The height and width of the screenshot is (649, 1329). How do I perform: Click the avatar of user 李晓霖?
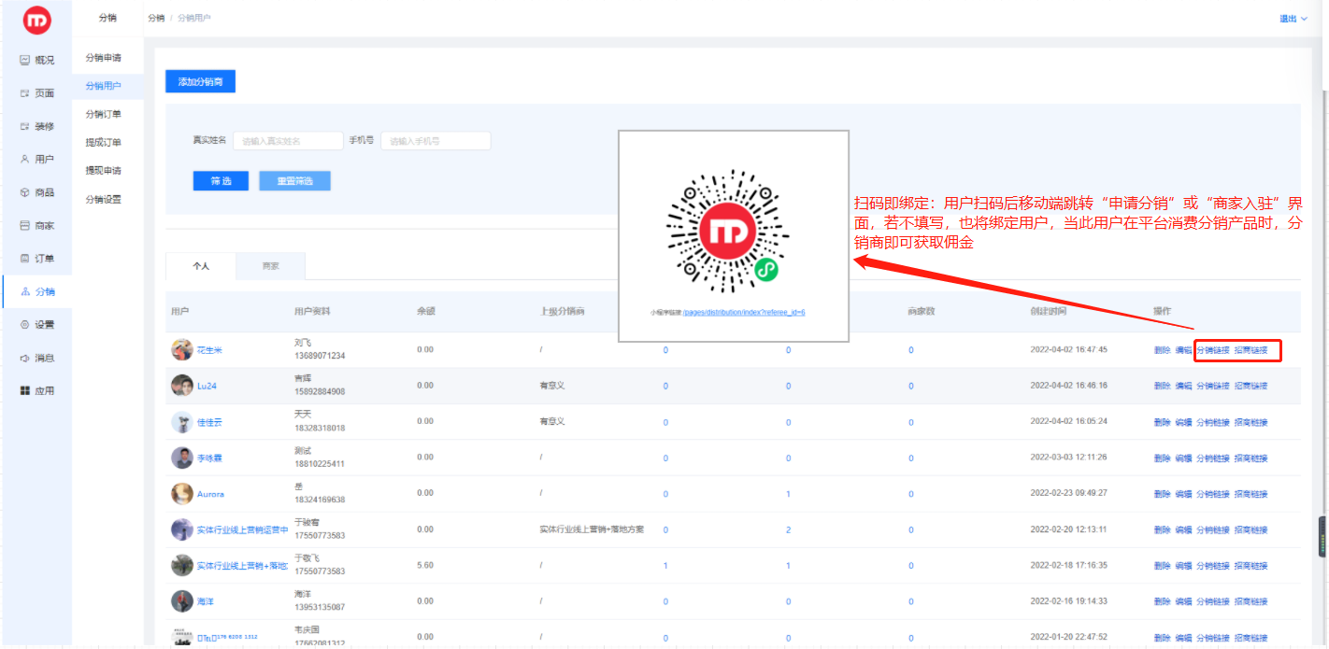(182, 458)
